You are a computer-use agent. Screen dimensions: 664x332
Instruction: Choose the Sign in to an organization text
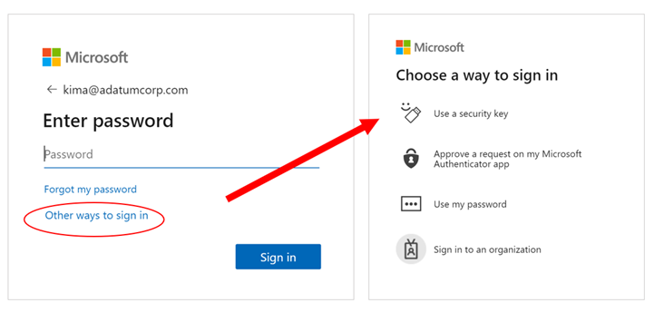(487, 249)
